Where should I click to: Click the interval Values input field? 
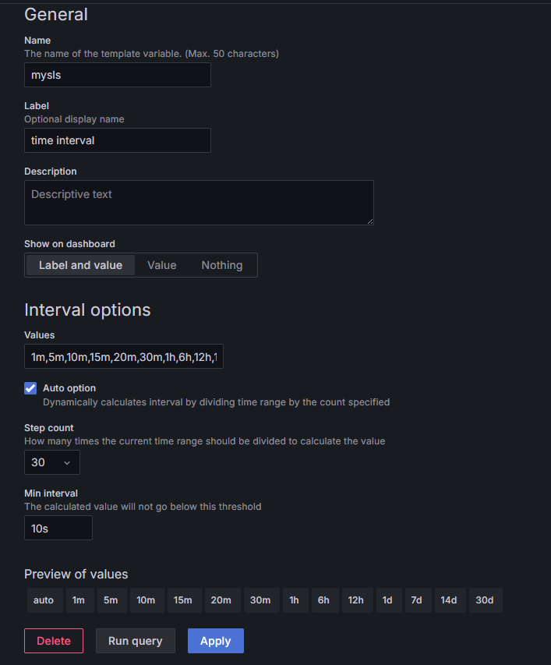tap(123, 356)
